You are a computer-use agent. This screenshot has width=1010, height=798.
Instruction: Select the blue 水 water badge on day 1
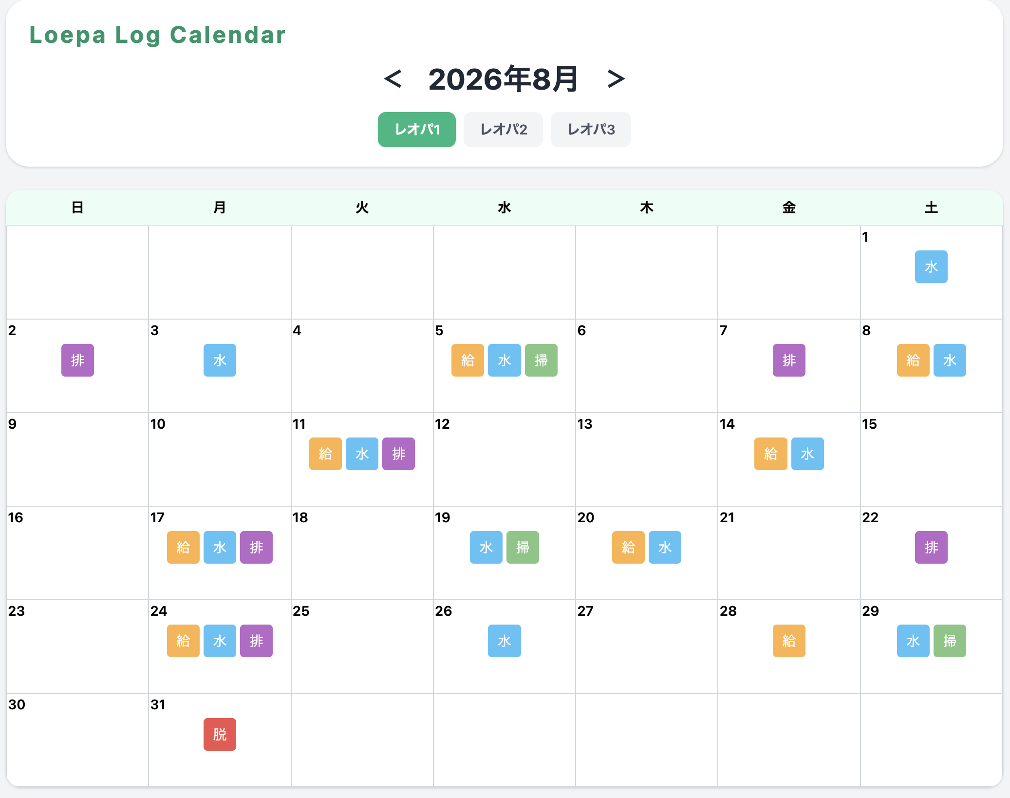[931, 266]
